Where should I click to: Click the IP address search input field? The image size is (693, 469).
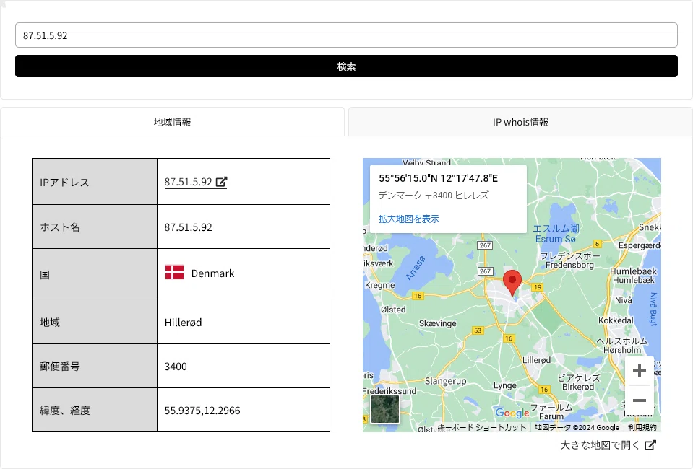[346, 35]
